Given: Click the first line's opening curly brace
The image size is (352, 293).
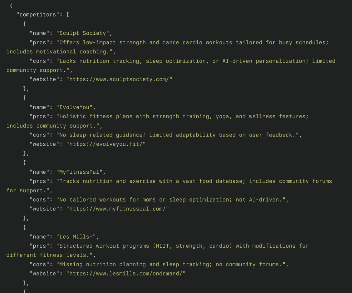Looking at the screenshot, I should pos(11,6).
